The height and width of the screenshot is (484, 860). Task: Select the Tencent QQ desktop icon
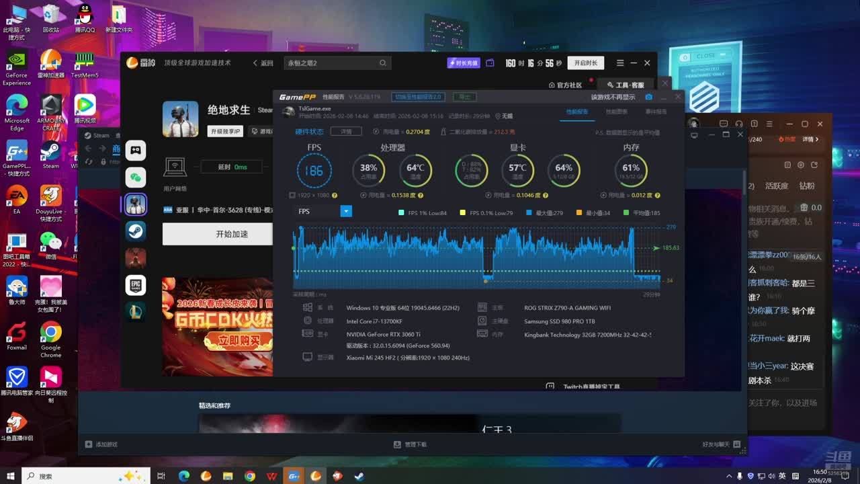point(85,19)
